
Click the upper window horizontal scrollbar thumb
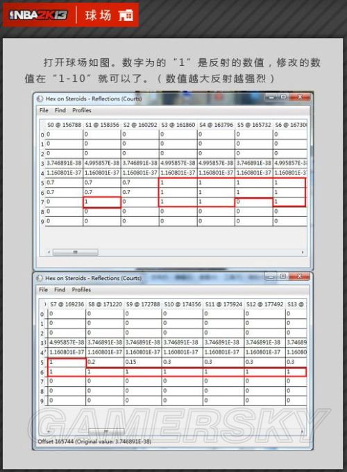click(x=76, y=252)
